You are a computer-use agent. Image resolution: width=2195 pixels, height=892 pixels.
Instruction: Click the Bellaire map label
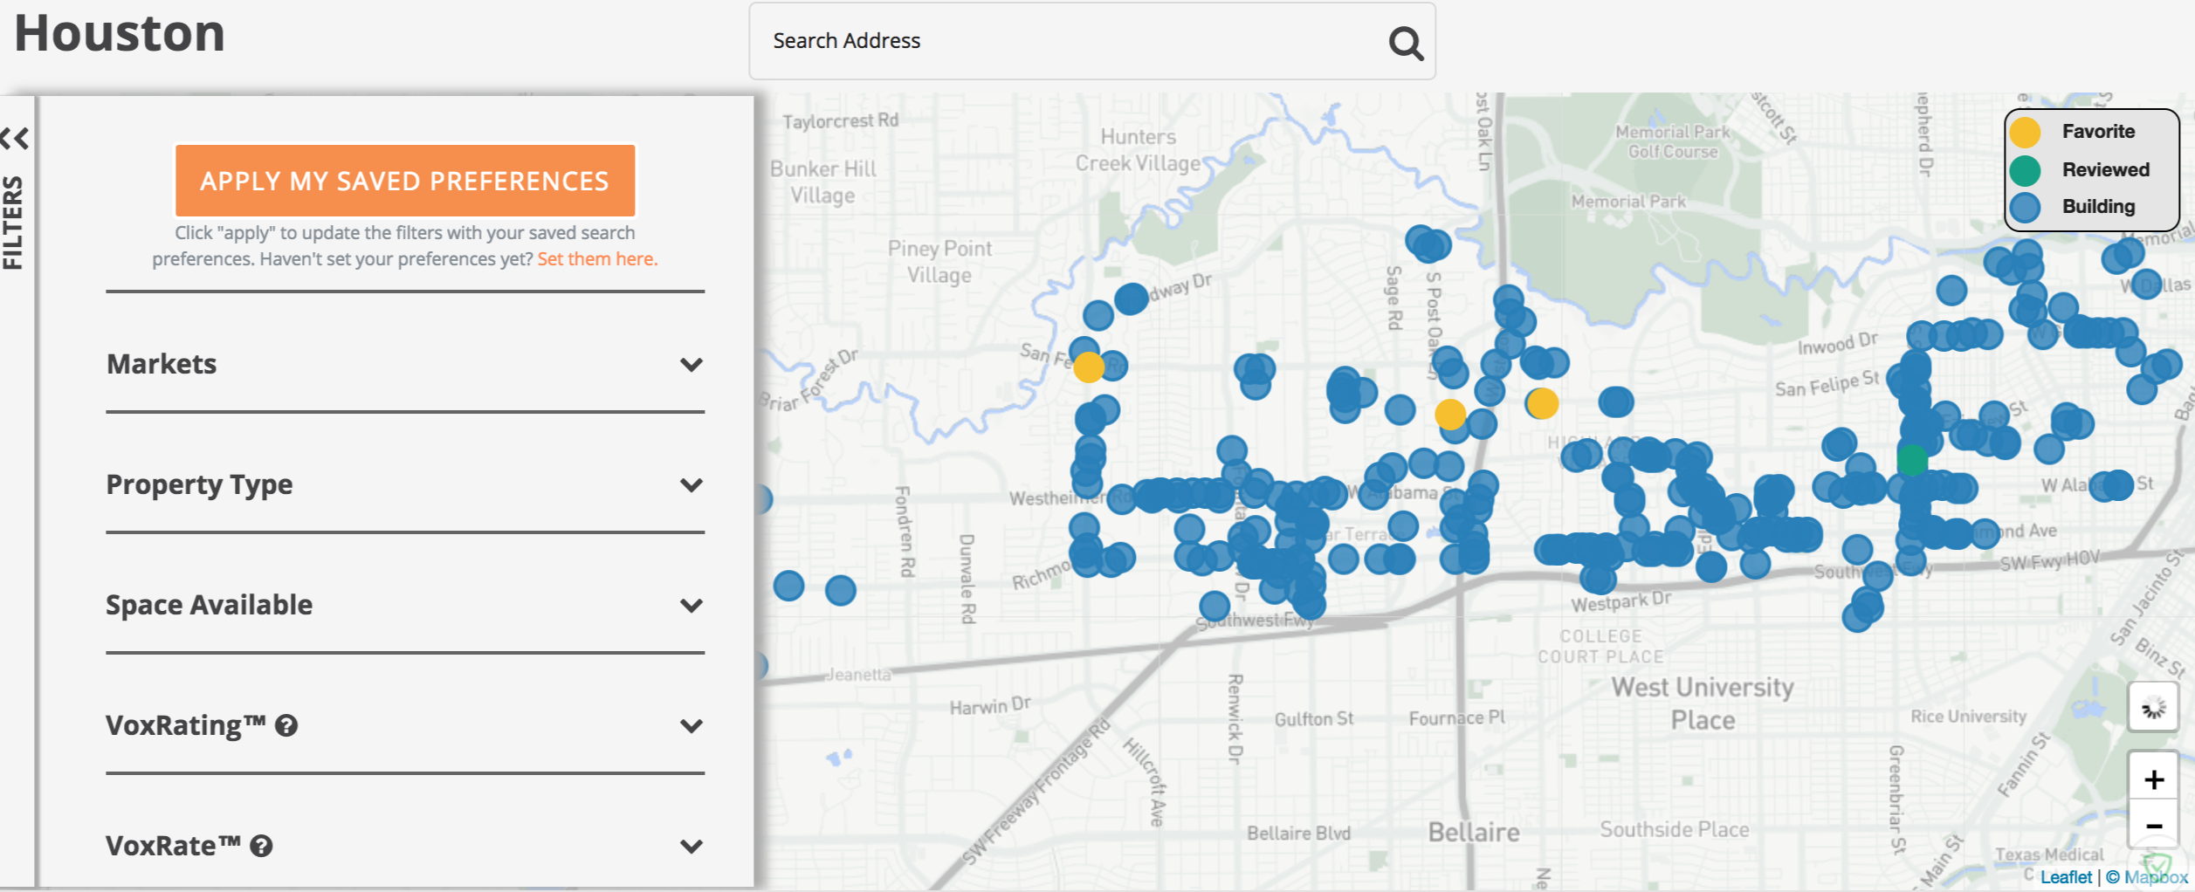click(x=1474, y=832)
